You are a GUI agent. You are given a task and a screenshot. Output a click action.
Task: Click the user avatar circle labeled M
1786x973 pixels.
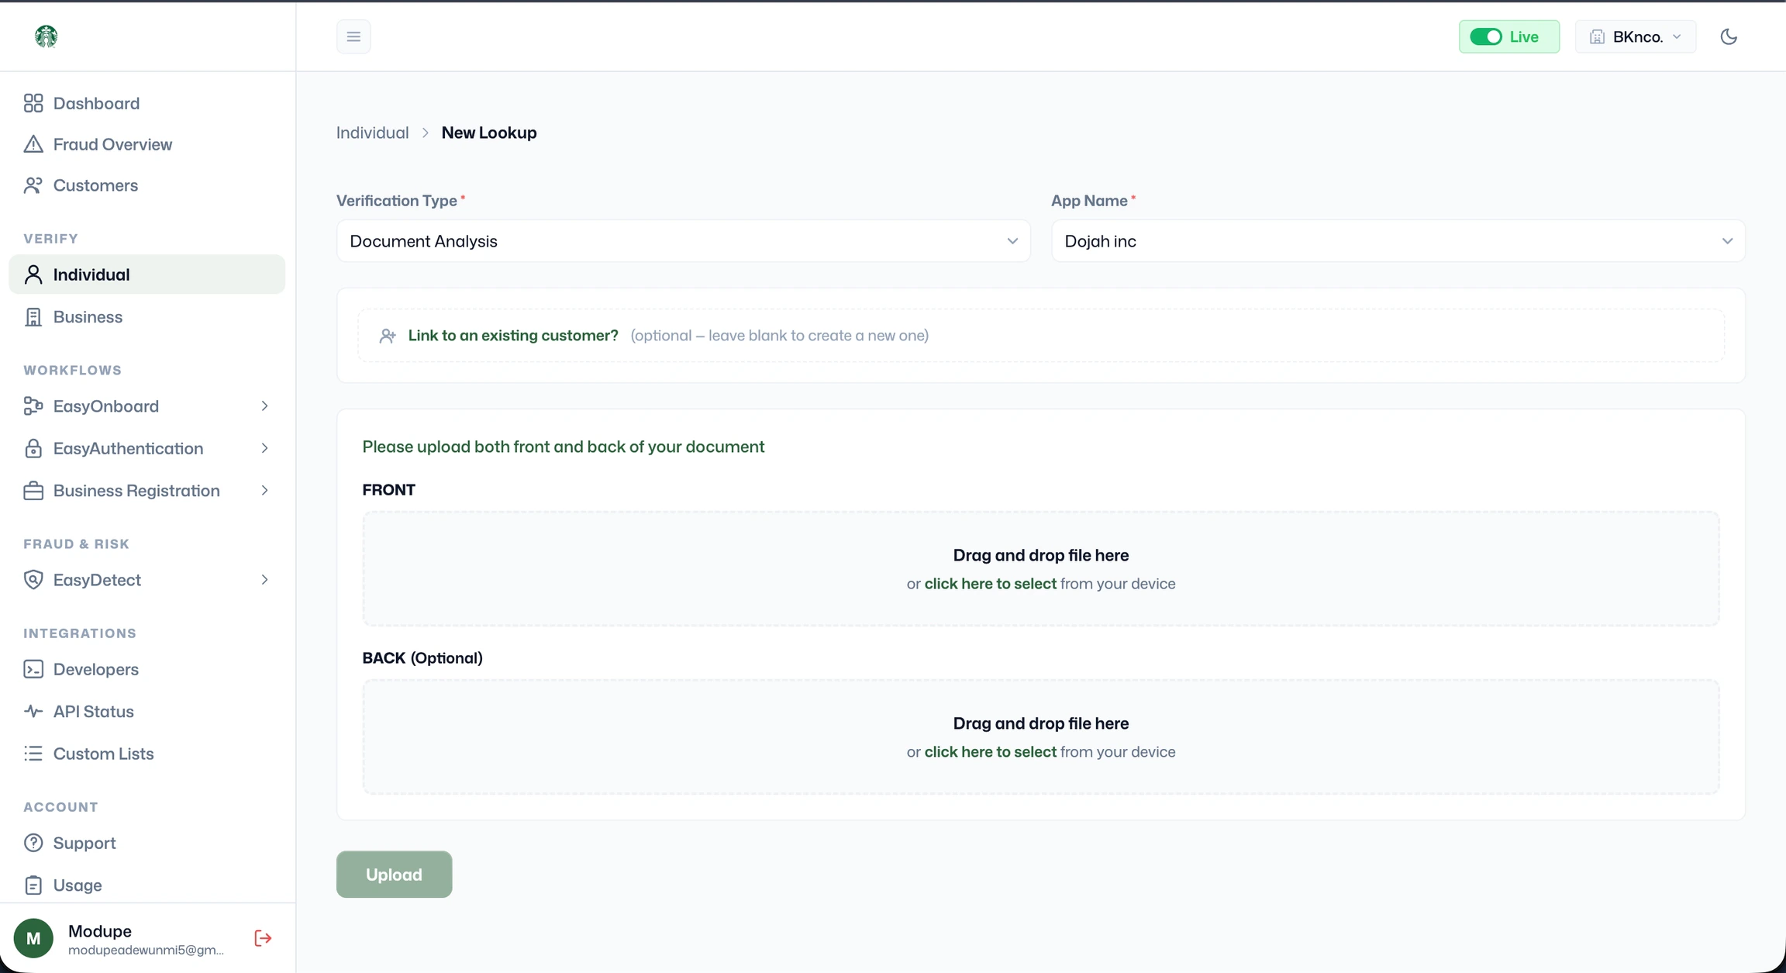[x=33, y=938]
